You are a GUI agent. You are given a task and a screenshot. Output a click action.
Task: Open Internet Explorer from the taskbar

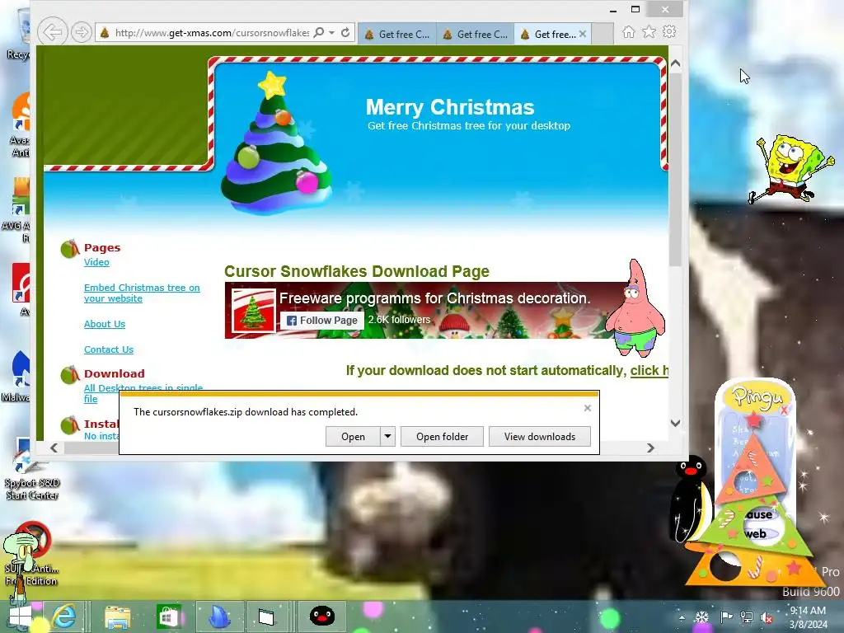pos(64,617)
